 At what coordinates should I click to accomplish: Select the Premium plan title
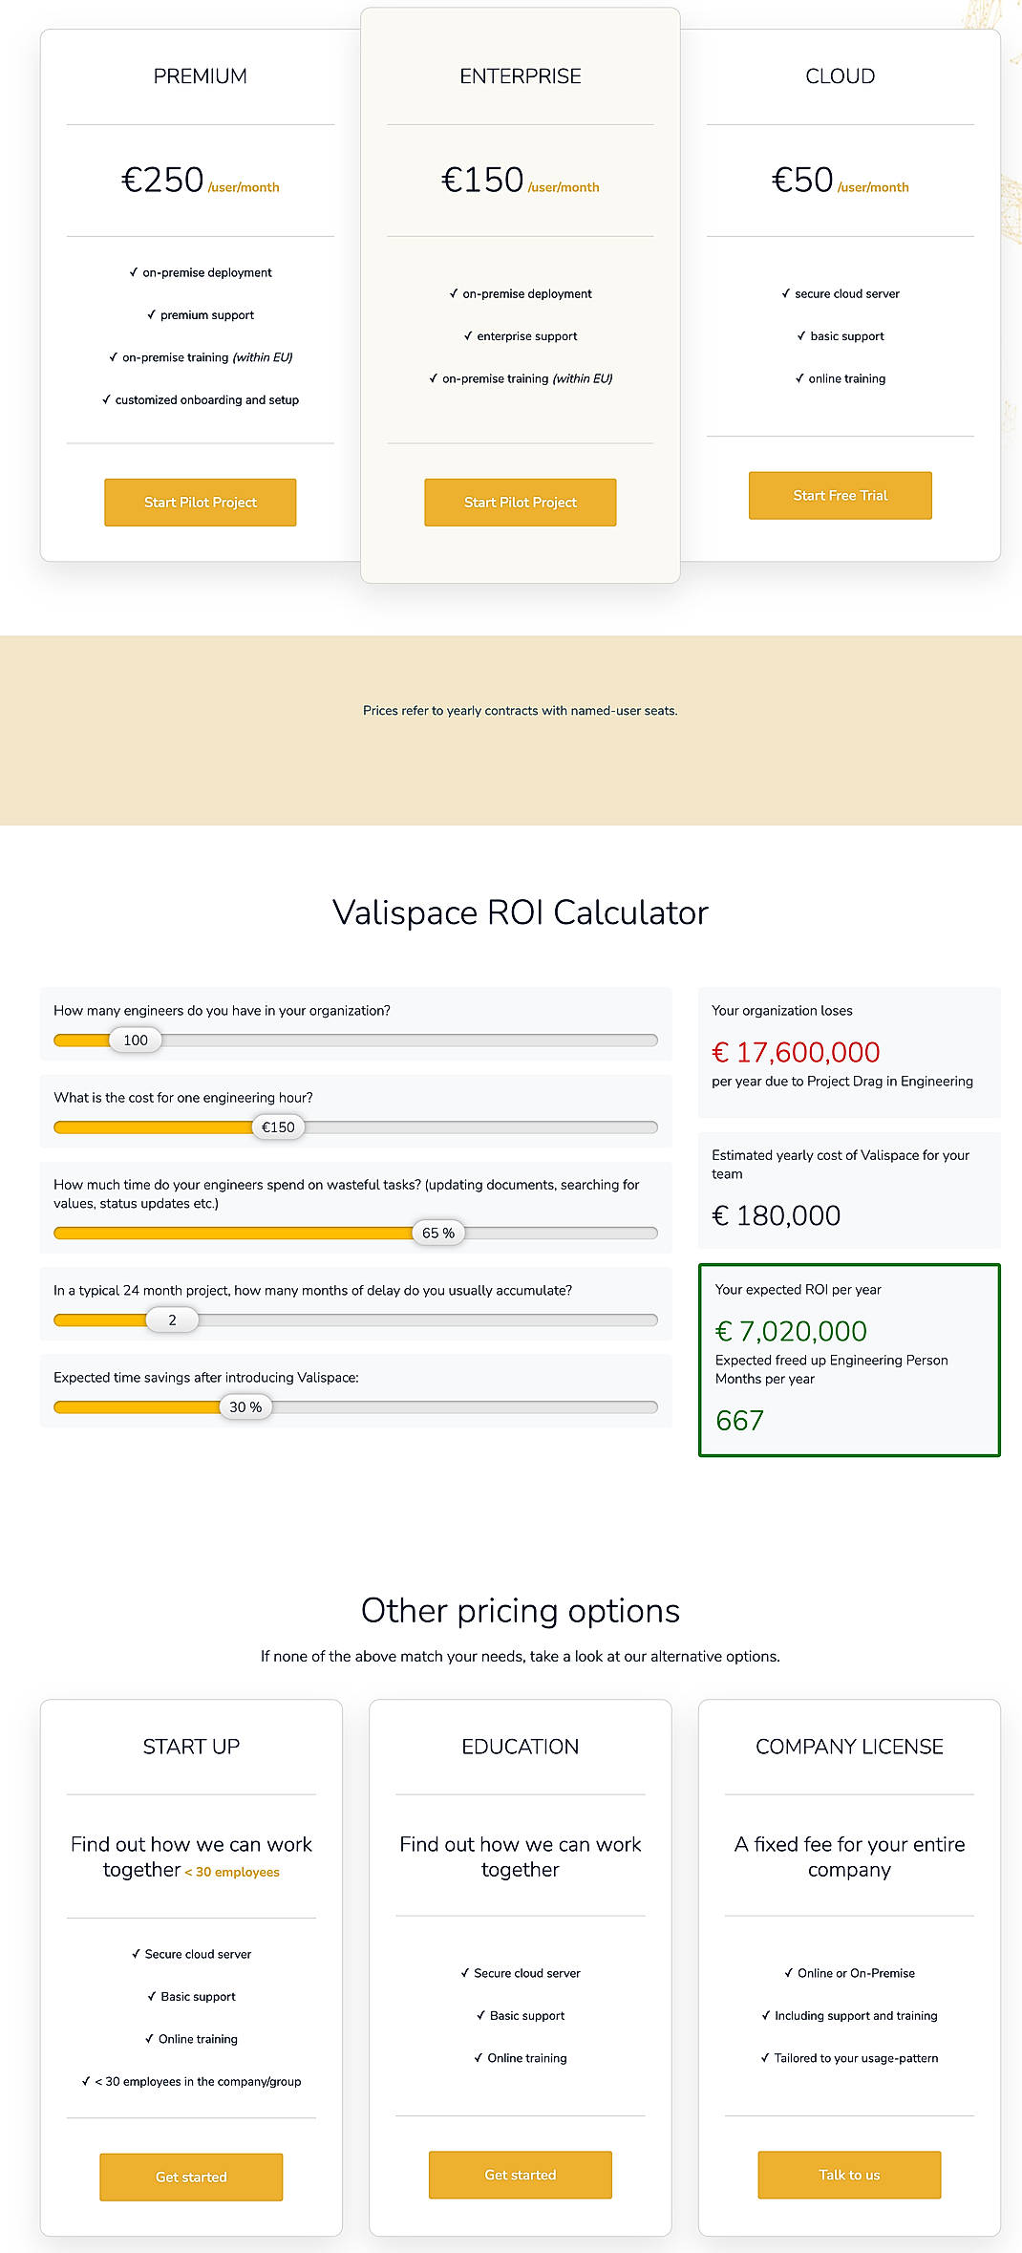click(x=200, y=75)
